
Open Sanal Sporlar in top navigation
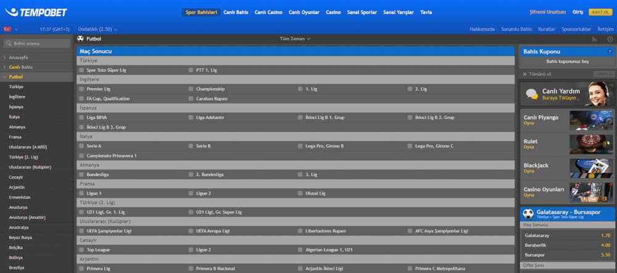pyautogui.click(x=362, y=12)
